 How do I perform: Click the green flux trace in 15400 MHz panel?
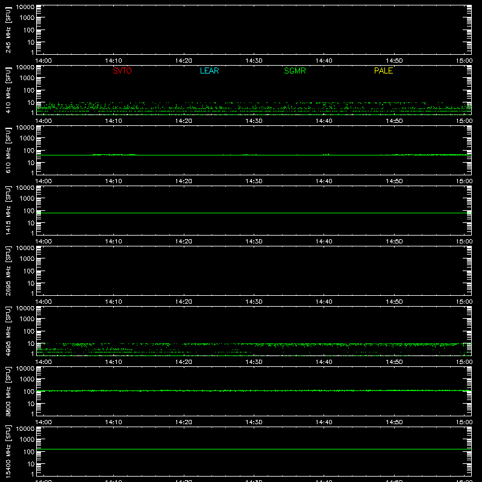(x=254, y=449)
